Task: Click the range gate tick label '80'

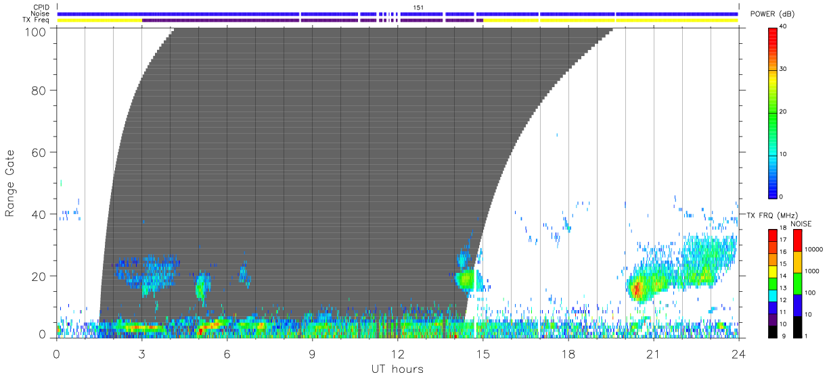Action: [38, 90]
